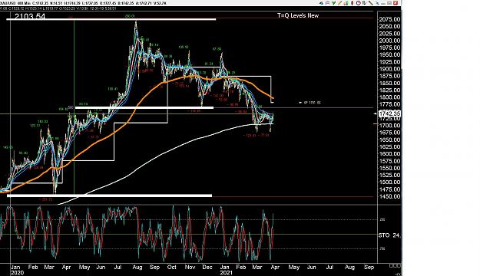The height and width of the screenshot is (276, 480).
Task: Click the green checkmark toolbar icon
Action: pyautogui.click(x=333, y=3)
